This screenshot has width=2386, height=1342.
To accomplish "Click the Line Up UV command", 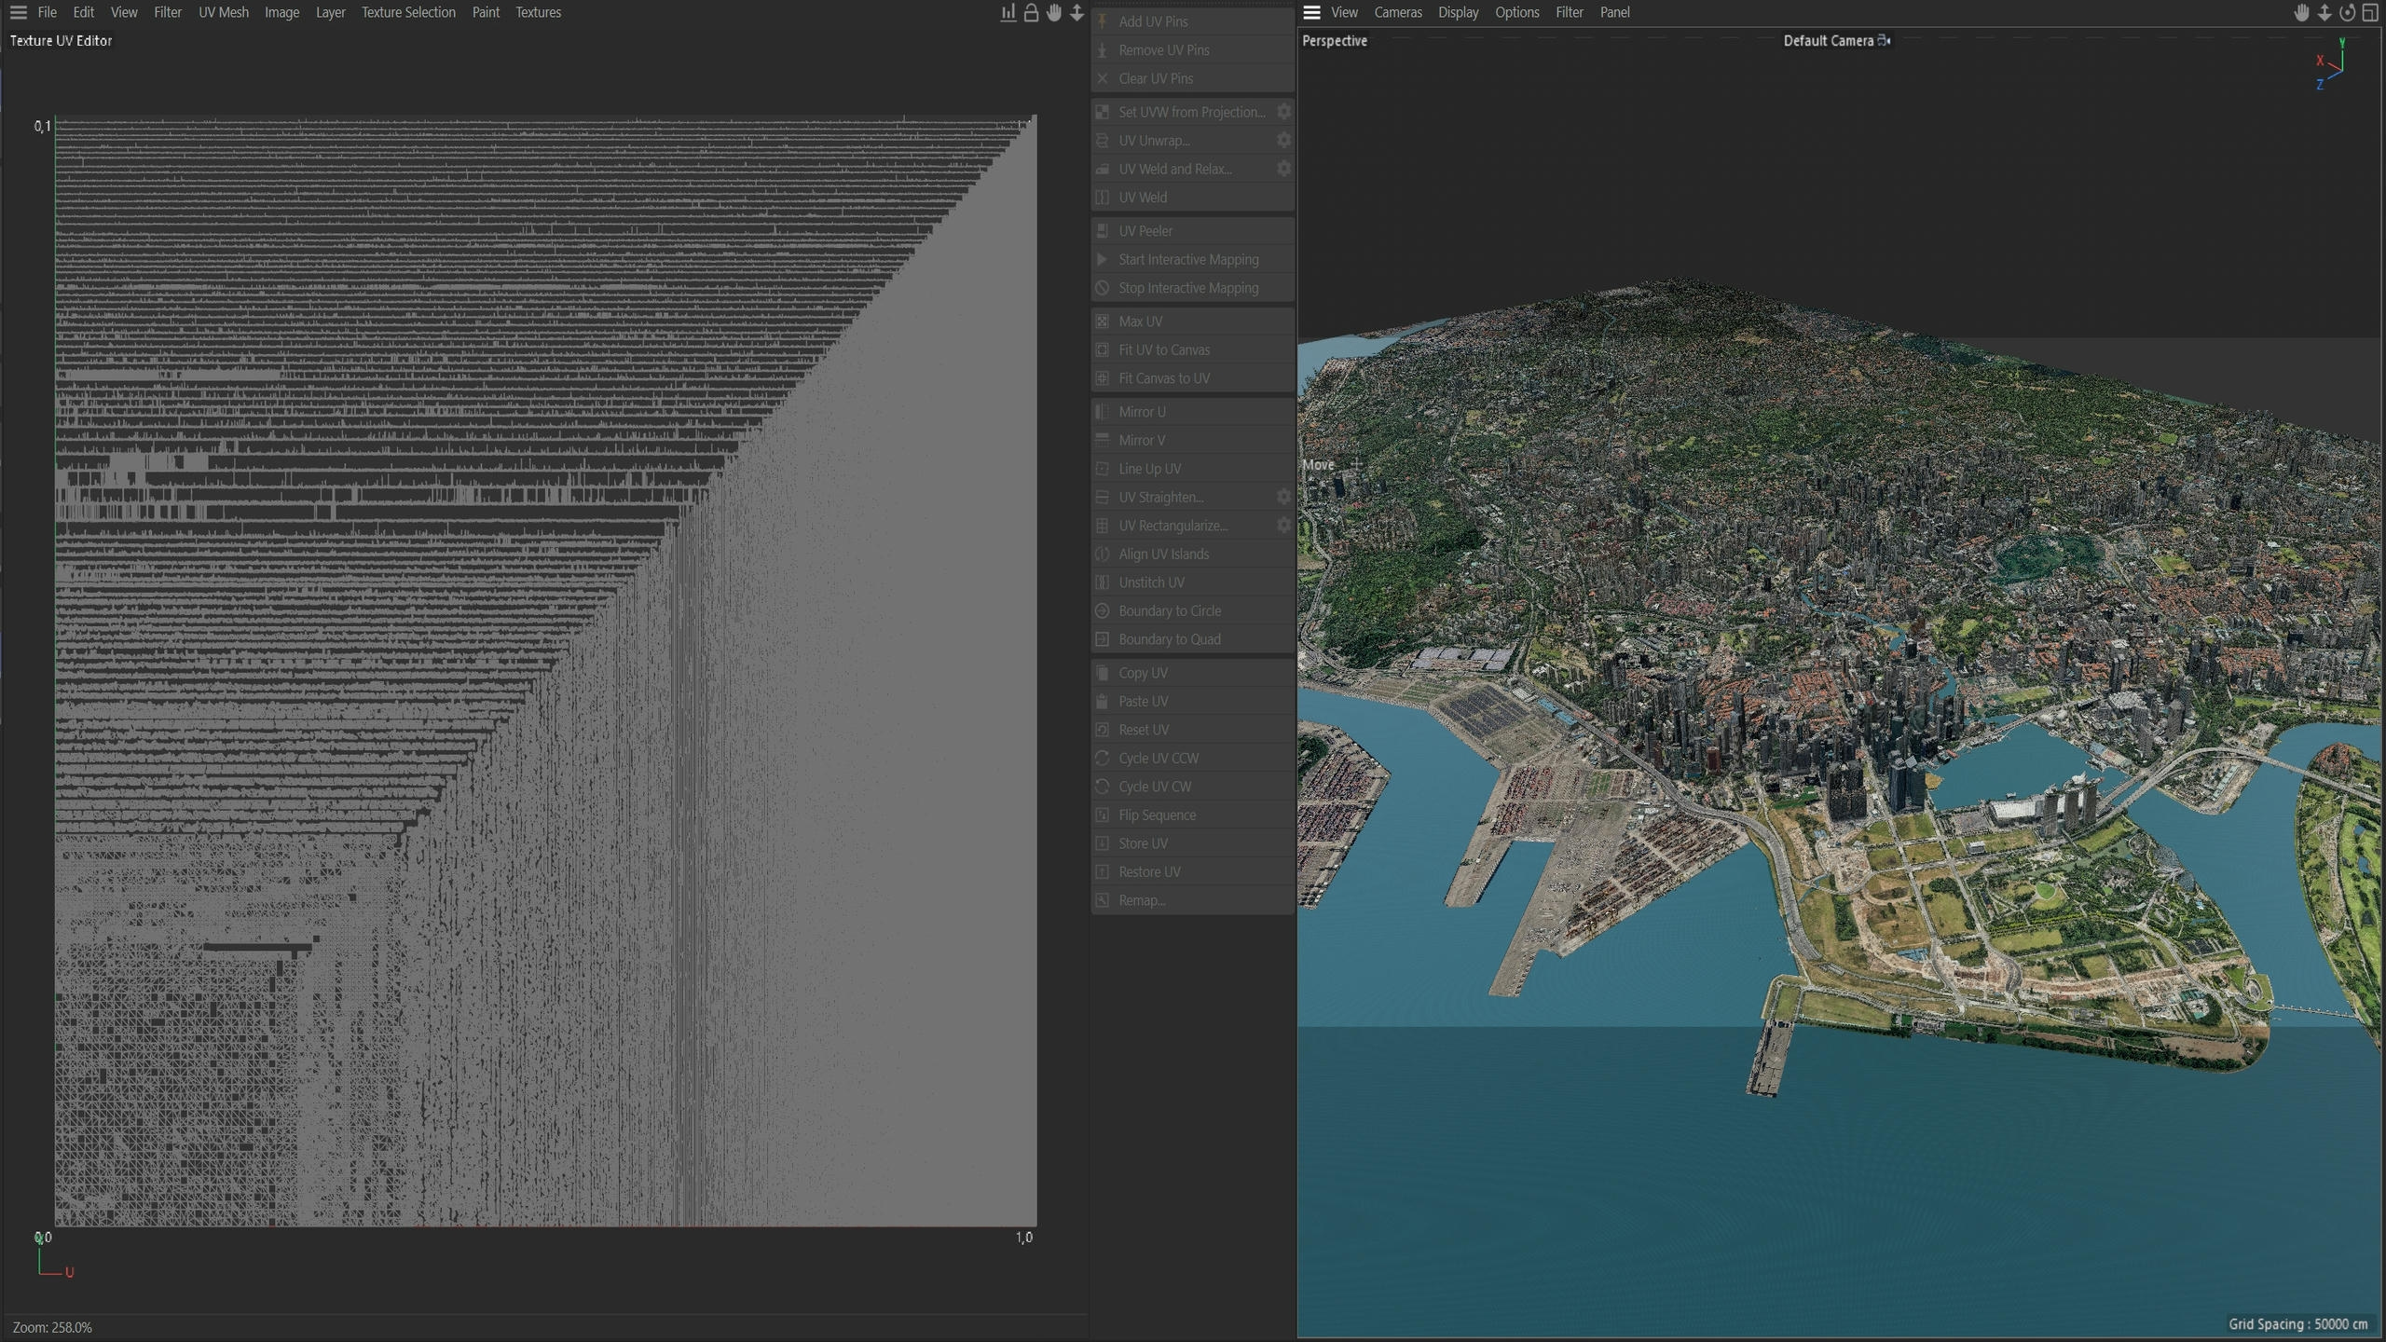I will click(x=1193, y=469).
